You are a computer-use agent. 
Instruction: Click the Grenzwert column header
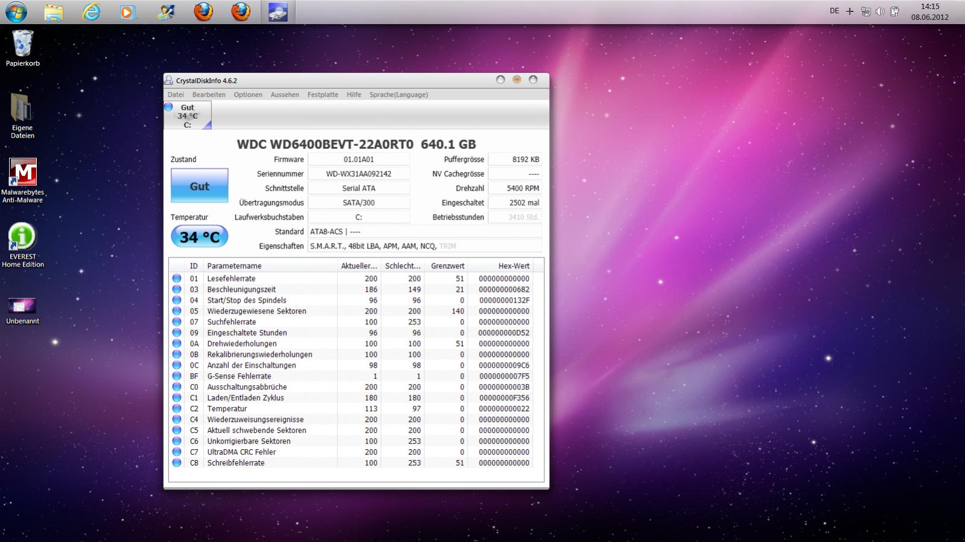coord(447,266)
